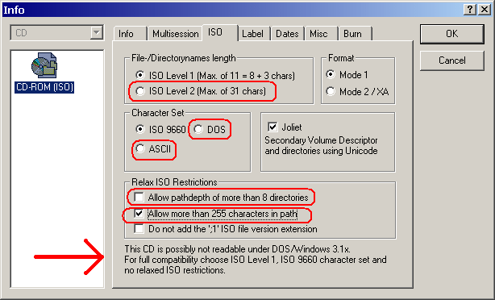Viewport: 495px width, 300px height.
Task: Select ASCII character set
Action: coord(139,148)
